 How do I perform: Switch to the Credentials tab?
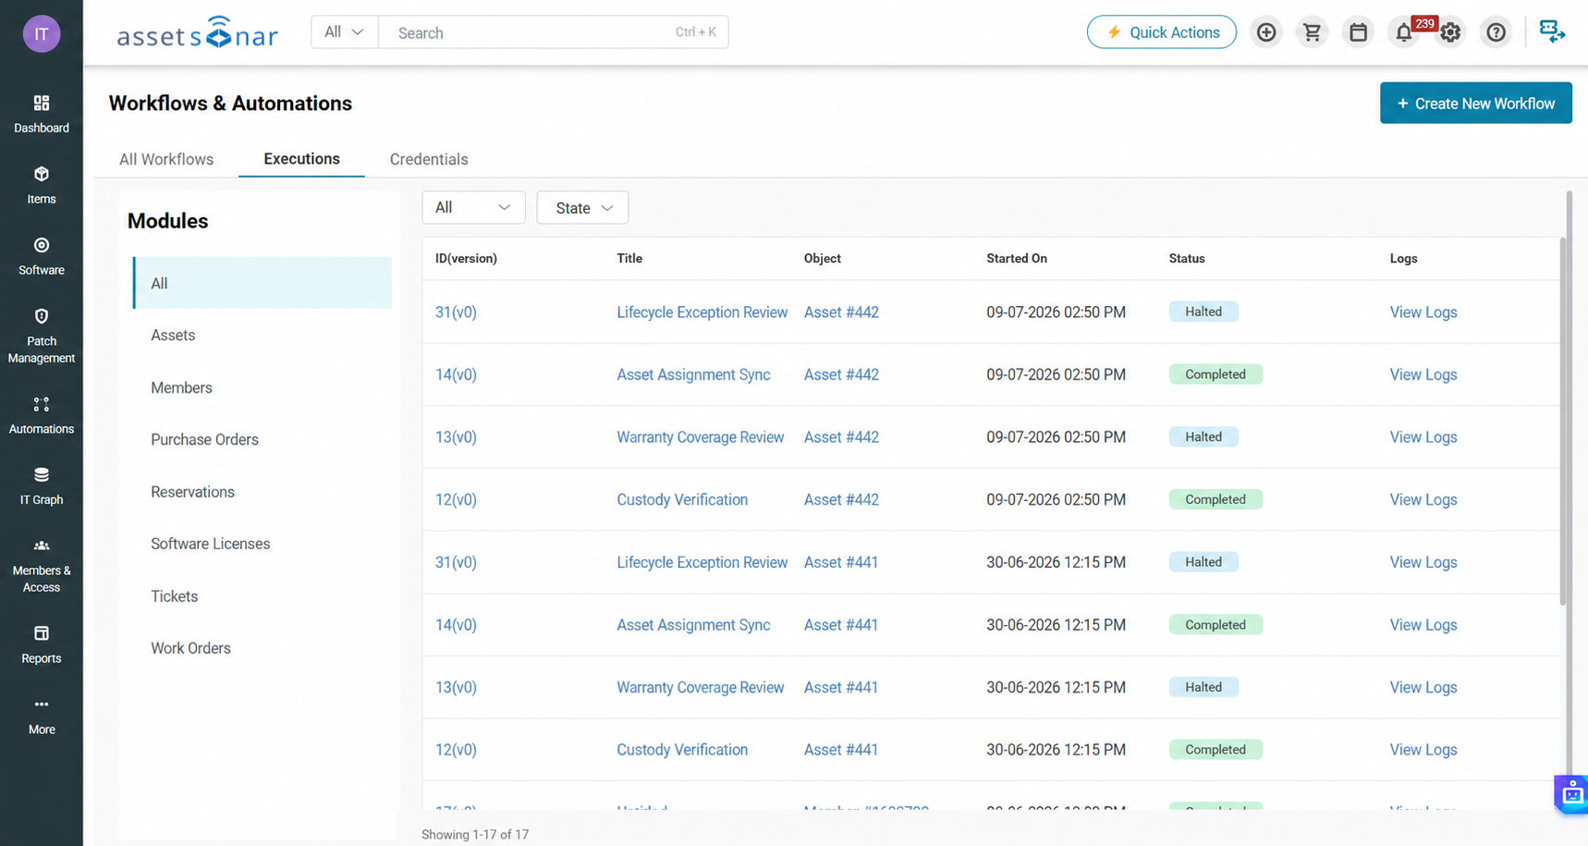coord(429,159)
